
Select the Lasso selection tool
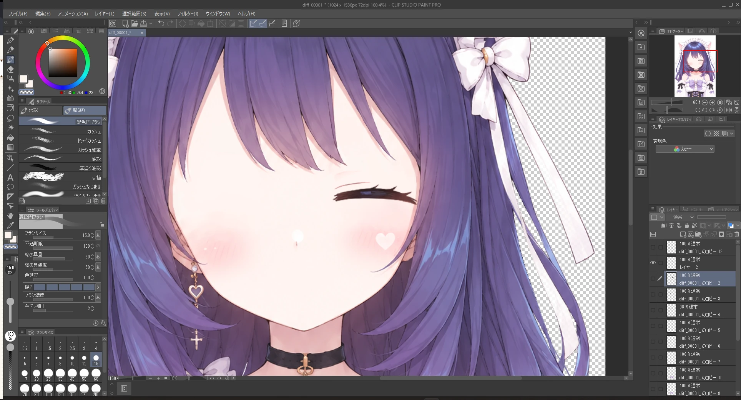[x=10, y=118]
